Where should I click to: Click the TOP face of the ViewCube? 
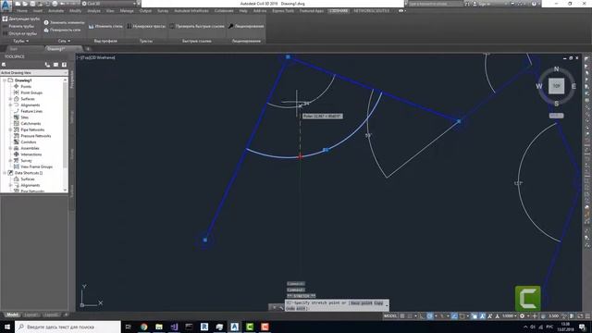click(556, 86)
